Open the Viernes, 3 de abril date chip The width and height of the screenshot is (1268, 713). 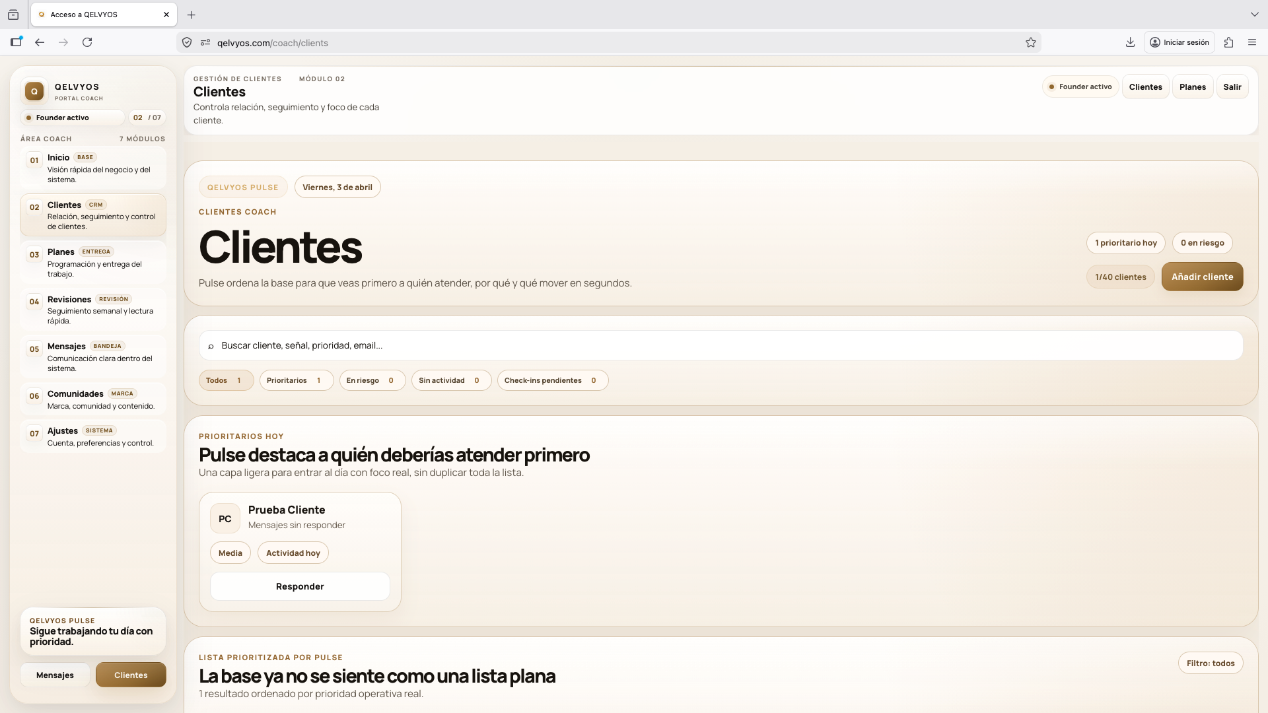pos(337,187)
